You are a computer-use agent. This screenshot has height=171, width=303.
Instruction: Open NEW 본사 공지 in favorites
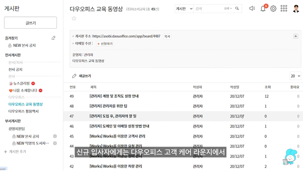pos(24,45)
